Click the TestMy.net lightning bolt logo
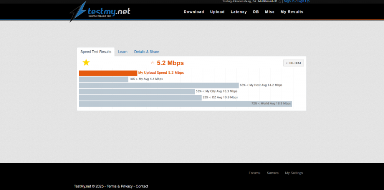This screenshot has width=384, height=190. 79,12
